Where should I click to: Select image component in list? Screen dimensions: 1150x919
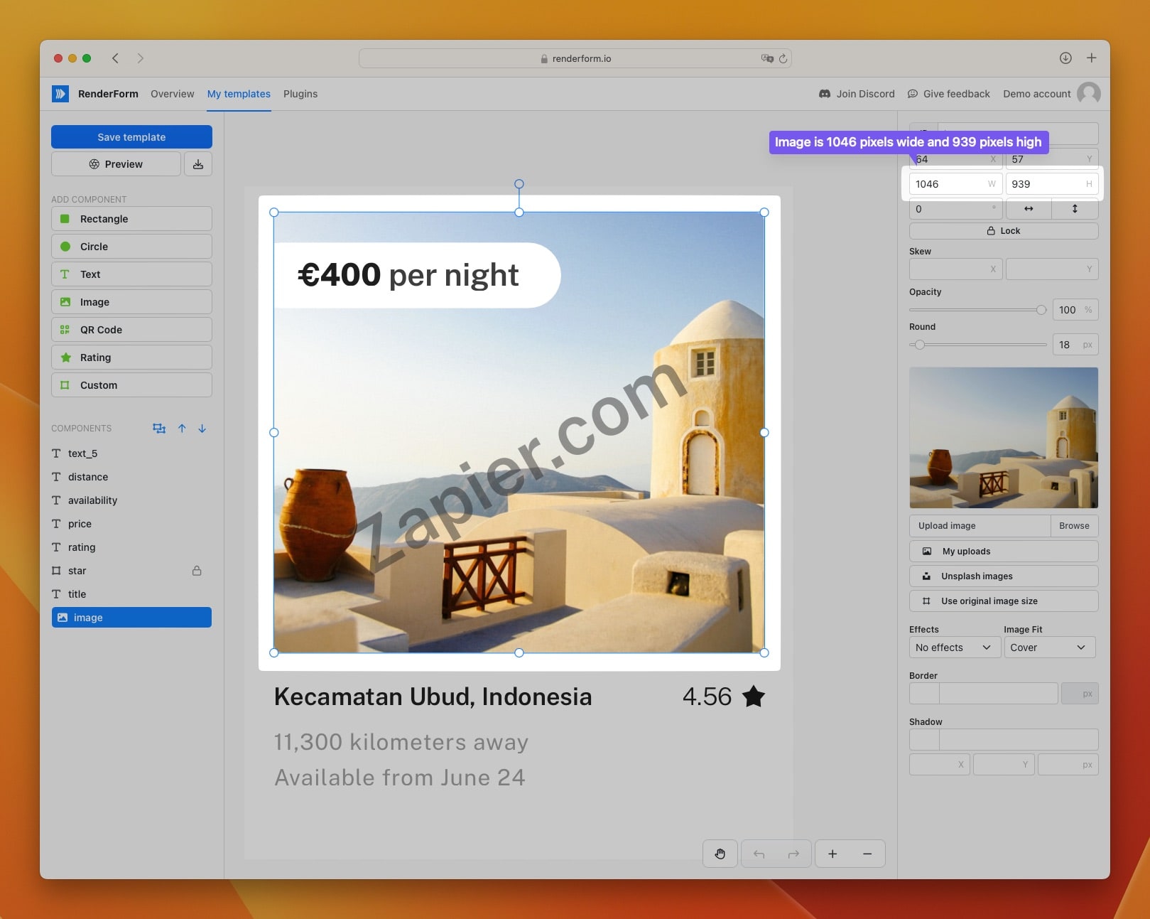pos(131,618)
